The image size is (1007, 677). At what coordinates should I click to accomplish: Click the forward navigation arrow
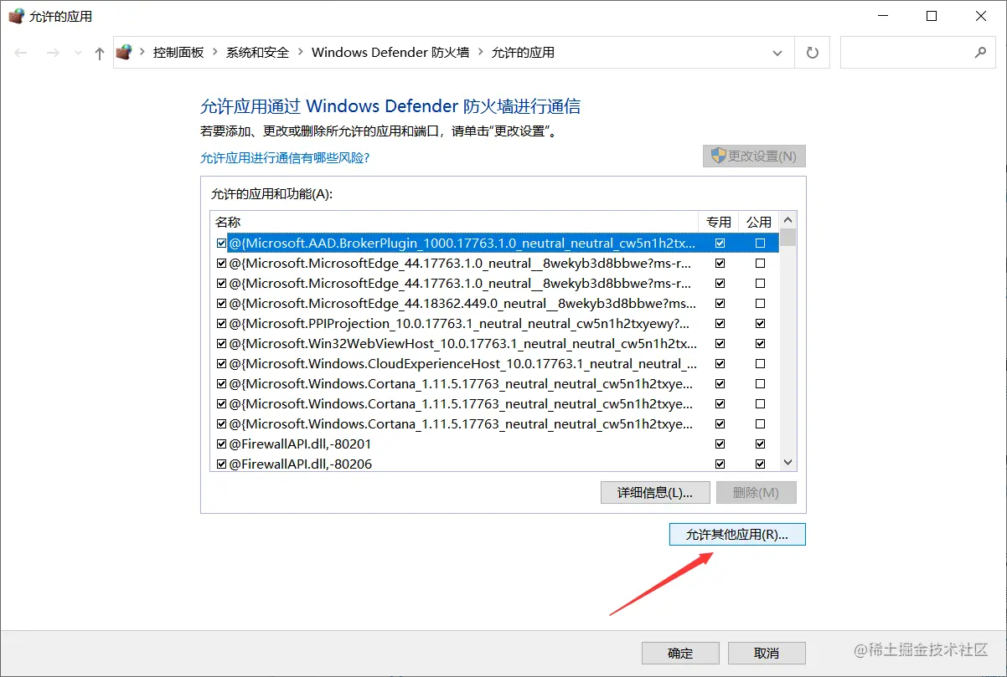(52, 53)
